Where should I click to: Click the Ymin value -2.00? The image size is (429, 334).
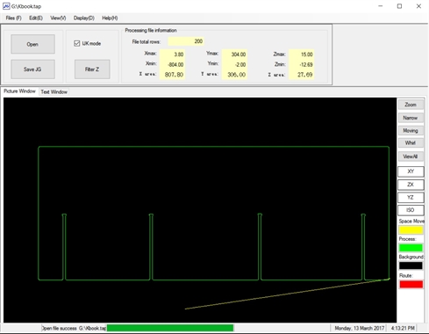(235, 64)
